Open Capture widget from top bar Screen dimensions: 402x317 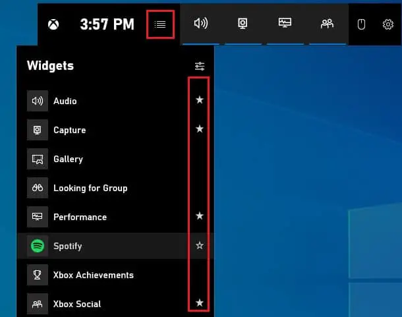click(x=243, y=24)
